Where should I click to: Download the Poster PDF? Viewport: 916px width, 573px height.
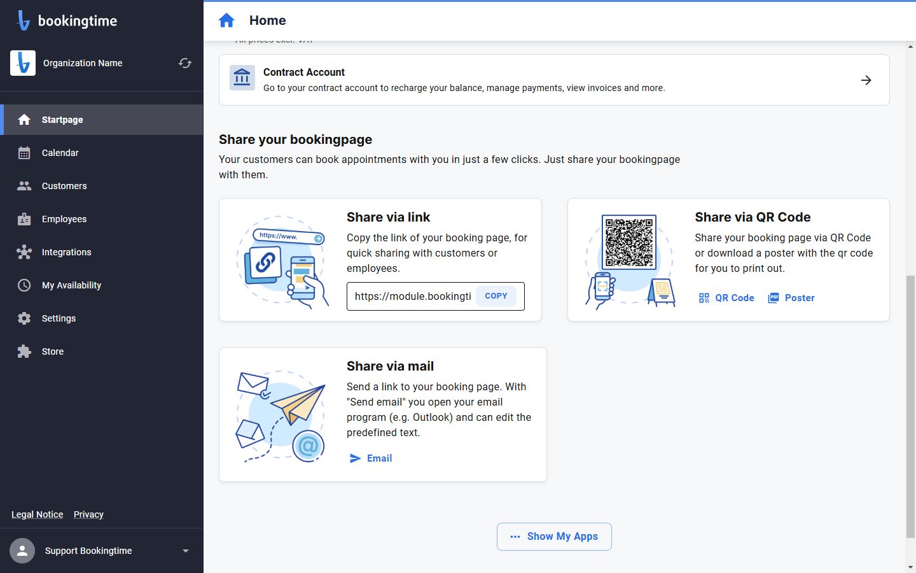coord(792,298)
